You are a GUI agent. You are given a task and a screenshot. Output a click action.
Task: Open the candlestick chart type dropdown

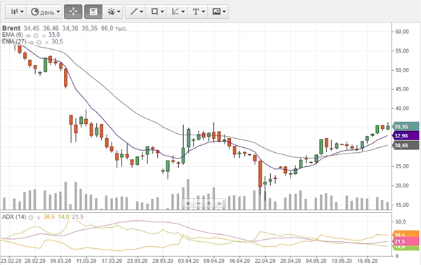16,11
